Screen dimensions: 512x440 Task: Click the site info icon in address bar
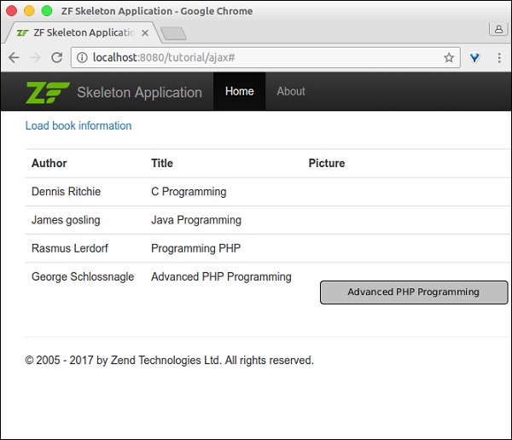point(82,58)
